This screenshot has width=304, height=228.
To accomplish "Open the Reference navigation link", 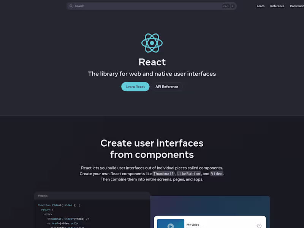I will pyautogui.click(x=277, y=6).
